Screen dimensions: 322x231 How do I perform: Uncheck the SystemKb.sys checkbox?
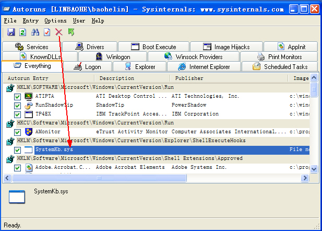coord(17,150)
